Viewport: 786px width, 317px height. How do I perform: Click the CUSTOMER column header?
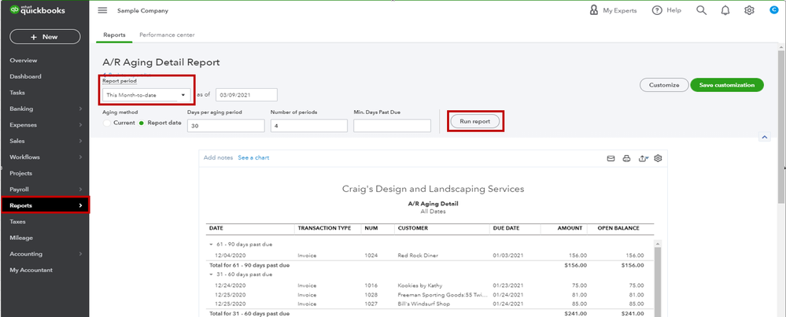413,228
